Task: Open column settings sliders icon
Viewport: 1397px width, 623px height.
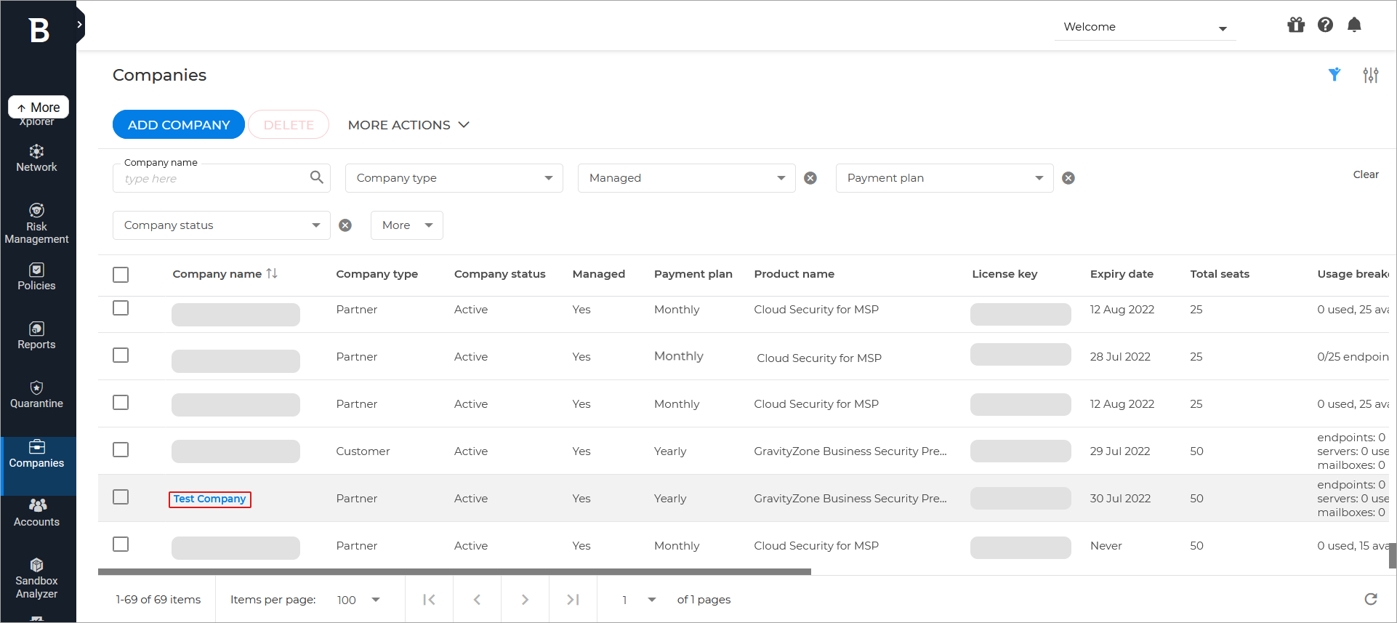Action: coord(1370,75)
